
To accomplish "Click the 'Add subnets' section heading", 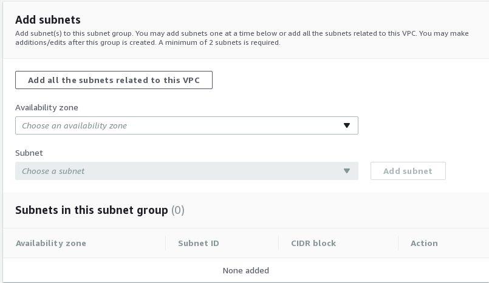I will [x=47, y=20].
